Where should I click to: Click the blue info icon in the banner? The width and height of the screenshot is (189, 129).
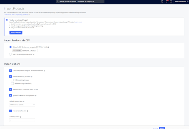[x=7, y=20]
